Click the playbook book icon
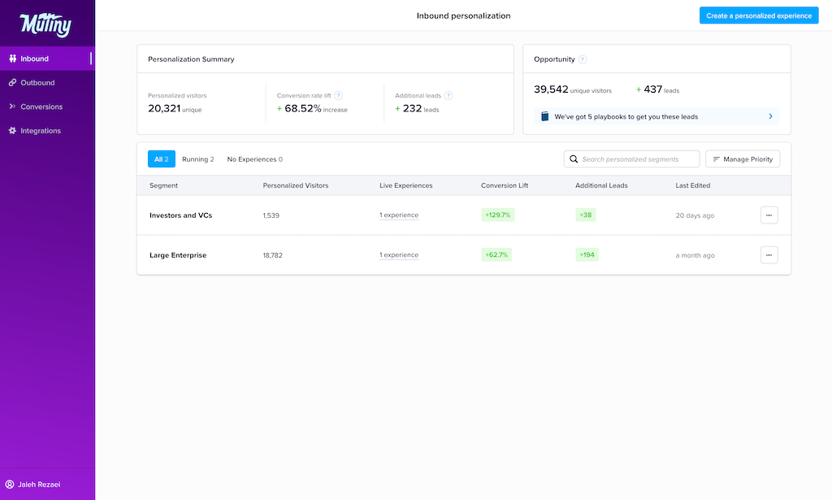Screen dimensions: 832x500 click(545, 116)
